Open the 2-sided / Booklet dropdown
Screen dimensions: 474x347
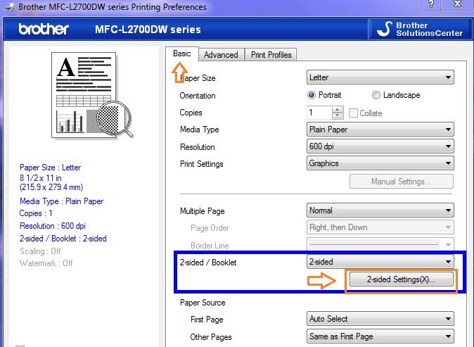(x=380, y=262)
